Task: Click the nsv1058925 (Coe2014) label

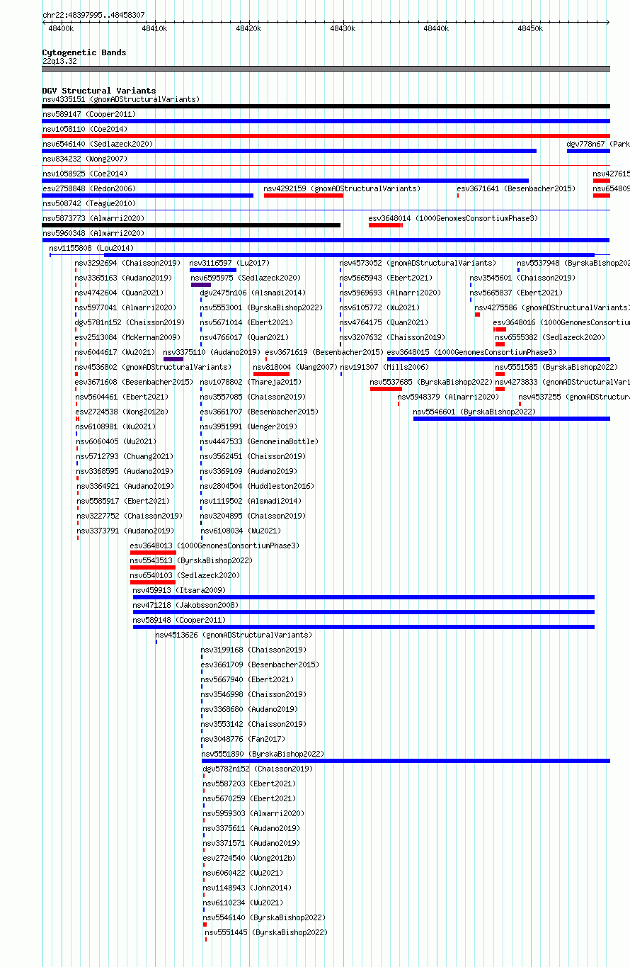Action: point(85,174)
